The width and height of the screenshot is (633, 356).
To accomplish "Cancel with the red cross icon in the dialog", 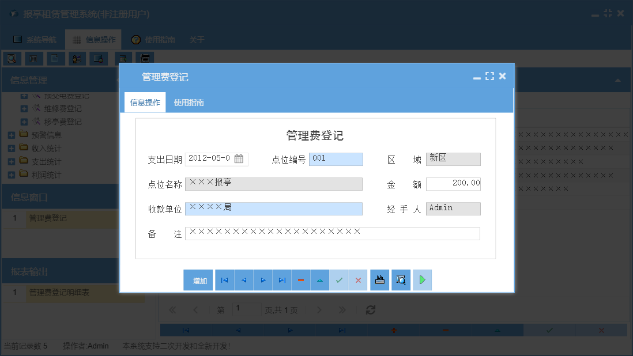I will 358,280.
